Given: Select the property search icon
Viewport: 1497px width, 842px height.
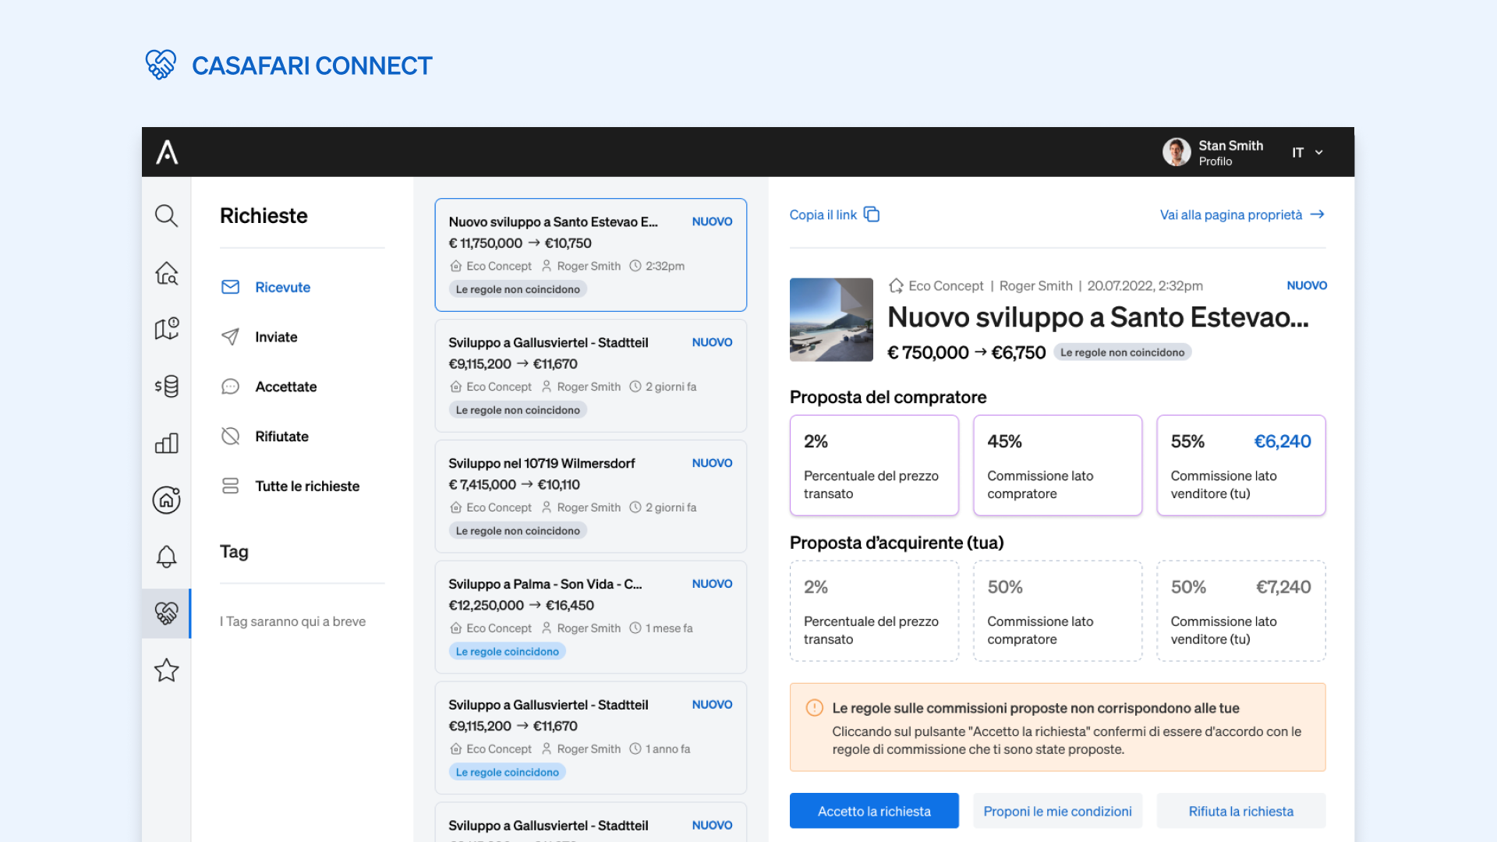Looking at the screenshot, I should 166,274.
